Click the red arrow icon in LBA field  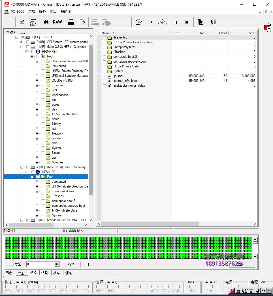point(57,265)
